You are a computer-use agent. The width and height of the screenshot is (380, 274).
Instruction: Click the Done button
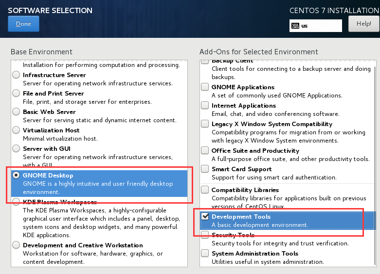[23, 24]
